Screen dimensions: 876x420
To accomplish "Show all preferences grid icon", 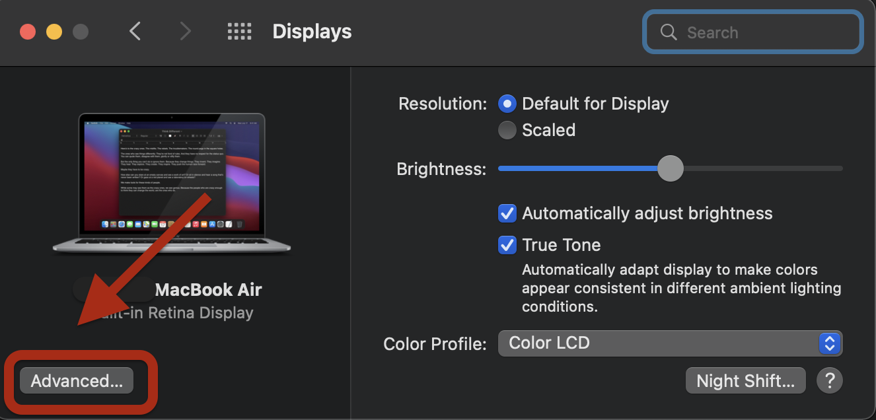I will pos(239,32).
